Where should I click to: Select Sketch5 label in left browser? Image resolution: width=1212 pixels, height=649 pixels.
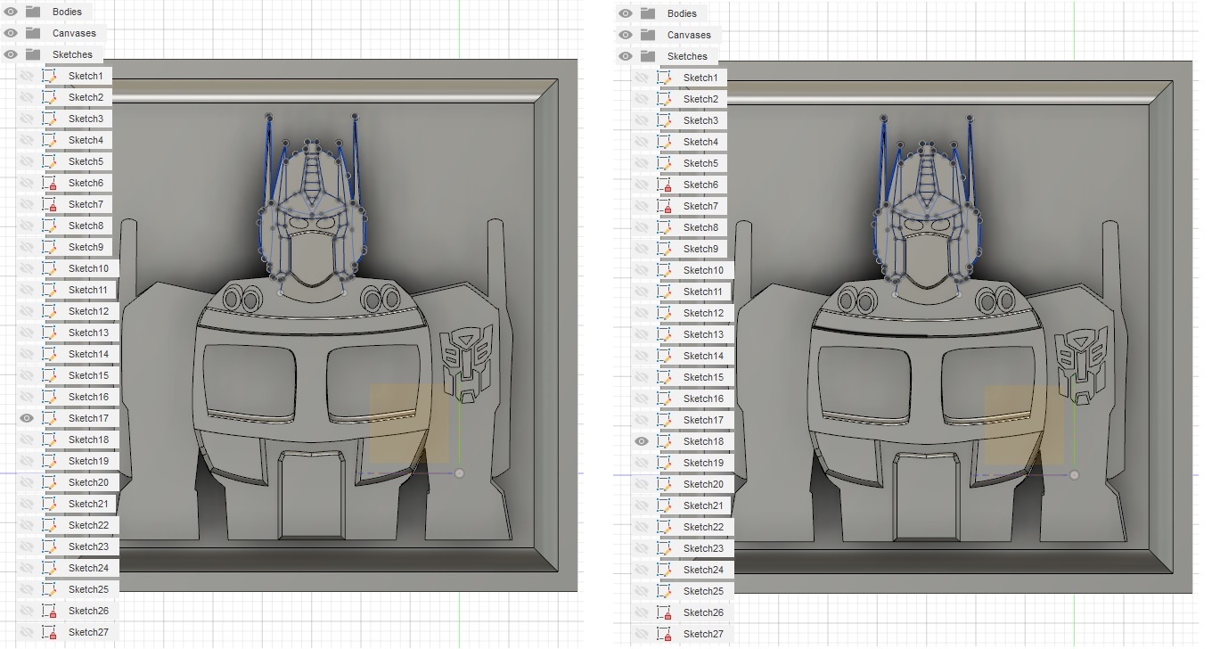click(86, 161)
